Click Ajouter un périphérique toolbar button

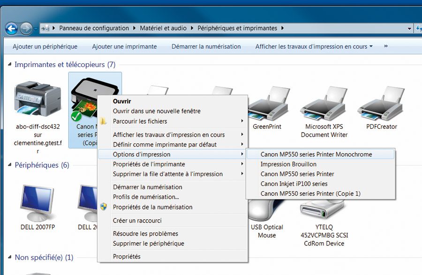(x=45, y=46)
